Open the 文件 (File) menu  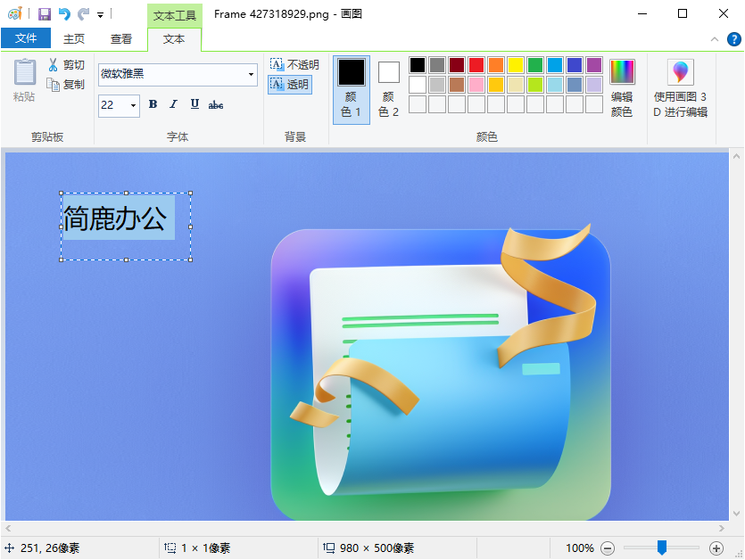(x=27, y=38)
